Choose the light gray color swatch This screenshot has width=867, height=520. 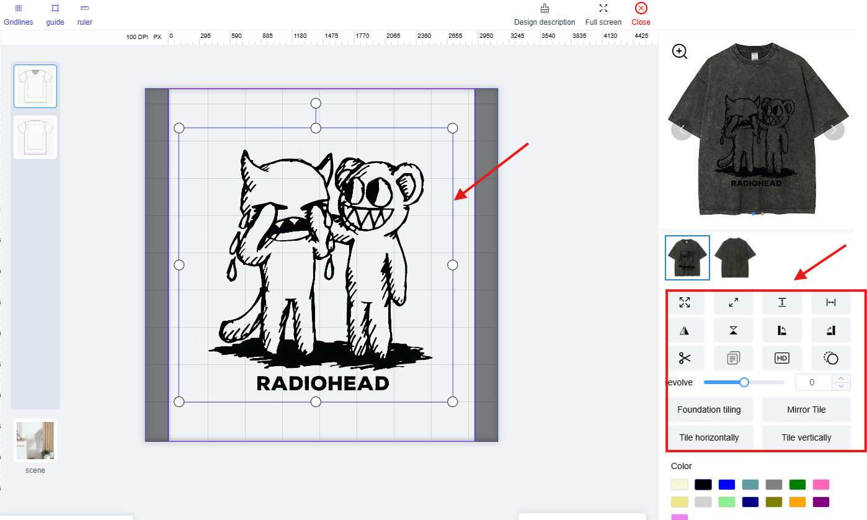[703, 502]
